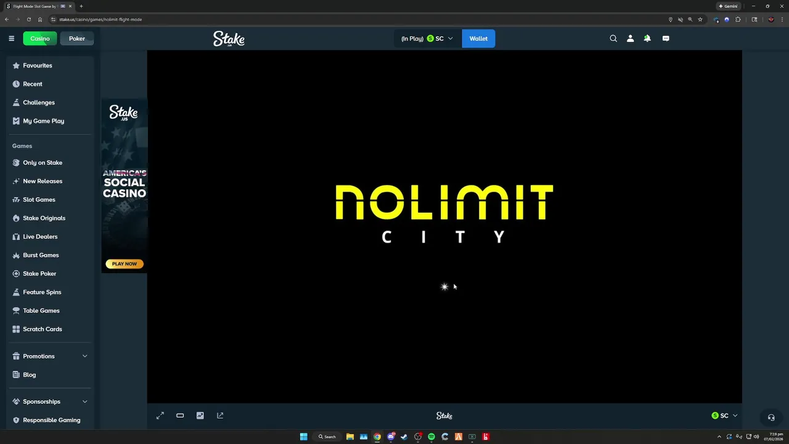The image size is (789, 444).
Task: Click the browser address bar URL
Action: [x=100, y=19]
